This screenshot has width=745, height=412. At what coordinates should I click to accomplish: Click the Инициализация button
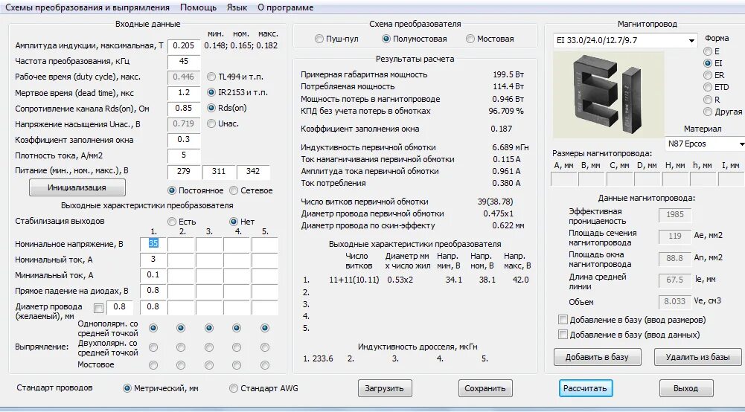coord(77,187)
